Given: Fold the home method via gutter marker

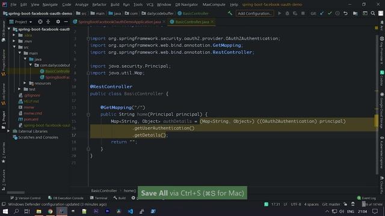Looking at the screenshot, I should pos(88,115).
